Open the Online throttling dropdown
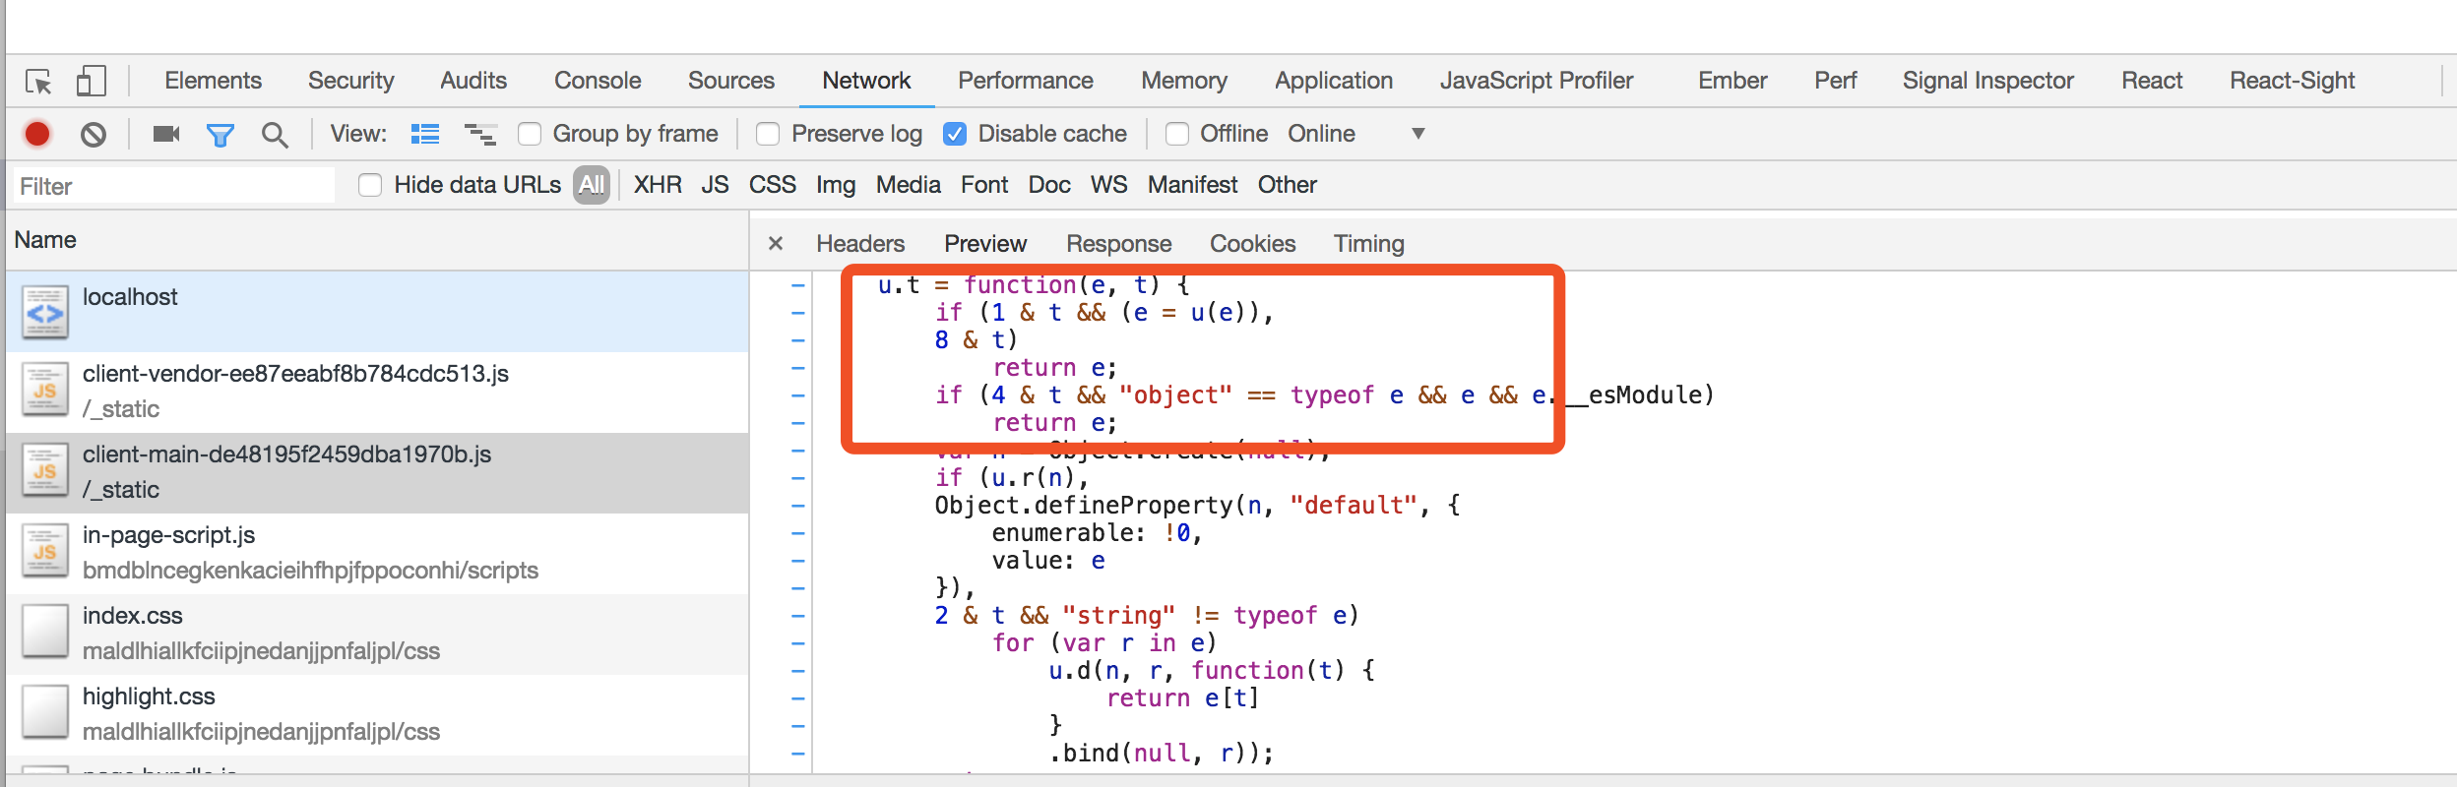This screenshot has height=787, width=2457. tap(1355, 134)
